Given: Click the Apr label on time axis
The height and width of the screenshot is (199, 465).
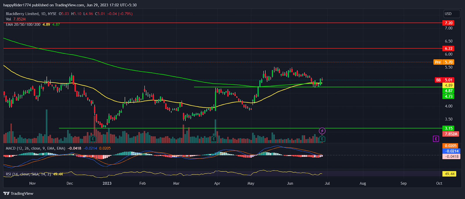Looking at the screenshot, I should coord(217,183).
